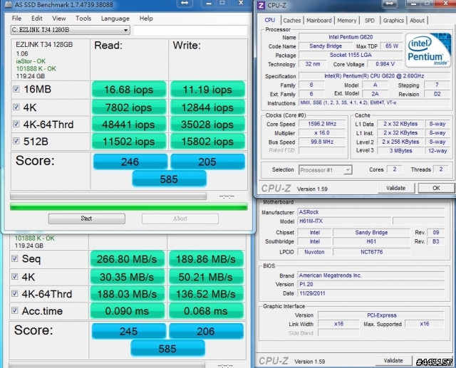Image resolution: width=456 pixels, height=368 pixels.
Task: Click the Start benchmark button
Action: click(x=87, y=219)
